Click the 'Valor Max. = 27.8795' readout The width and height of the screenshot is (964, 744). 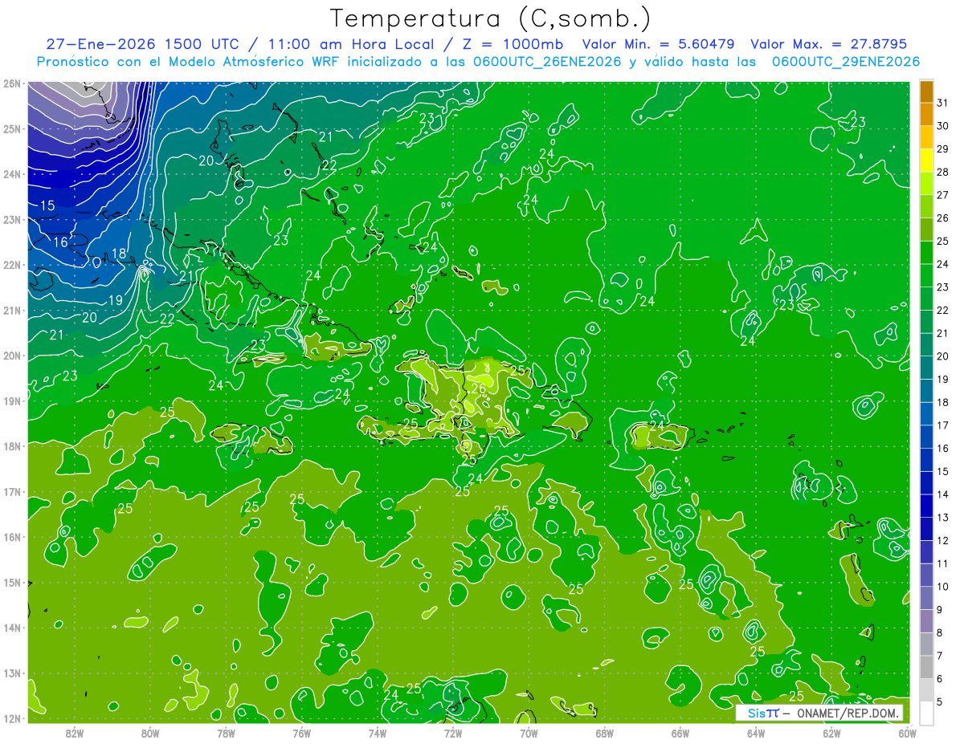(x=828, y=44)
